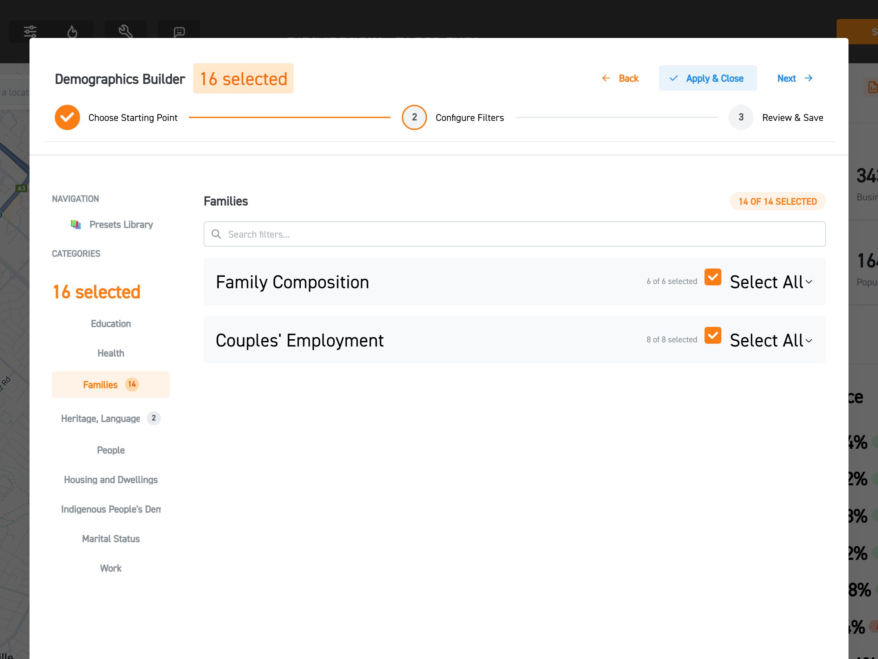Uncheck Select All for Family Composition

713,277
